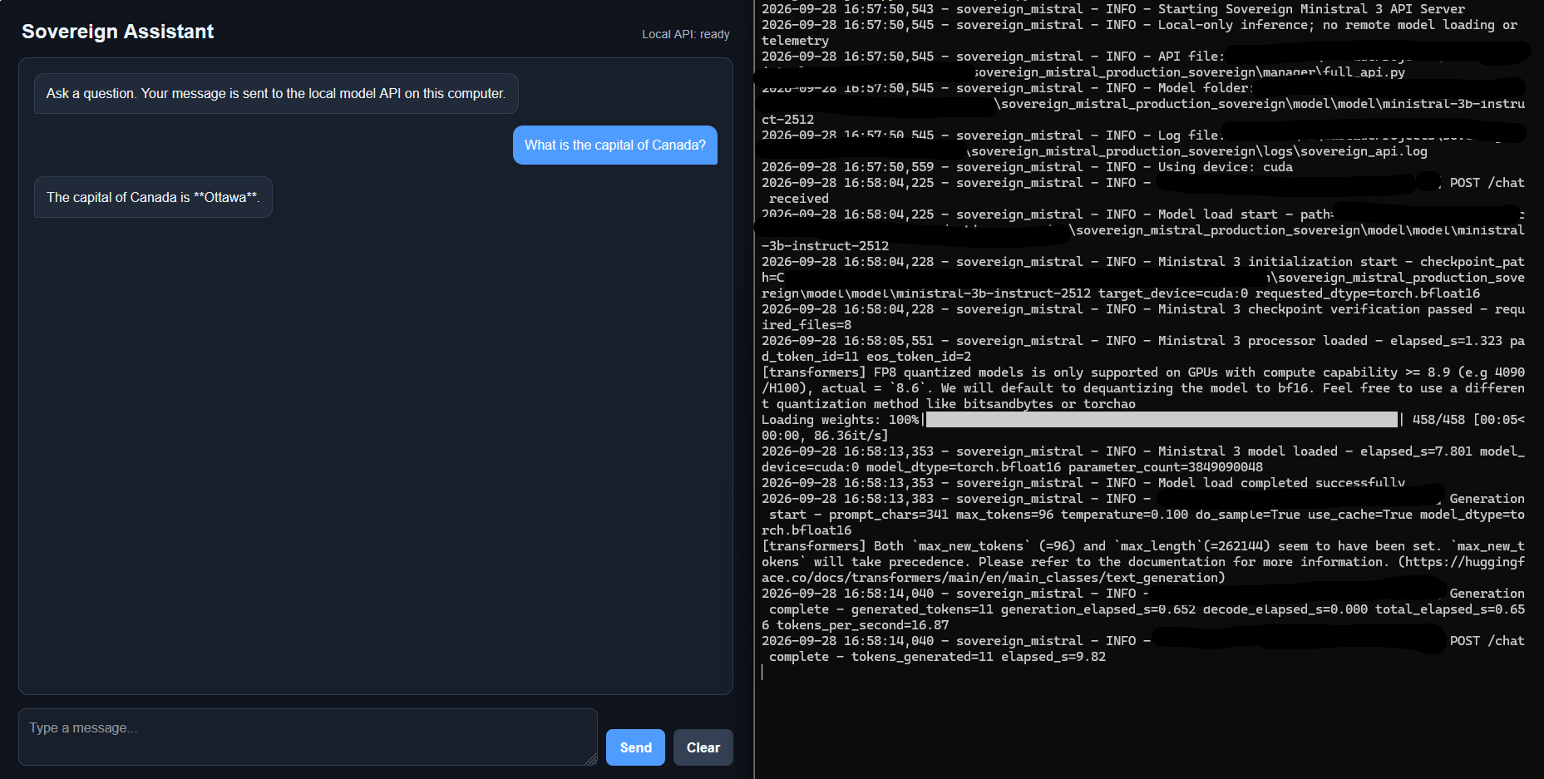Click the 'FP8 quantized models' transformers warning
The width and height of the screenshot is (1544, 779).
coord(1143,388)
